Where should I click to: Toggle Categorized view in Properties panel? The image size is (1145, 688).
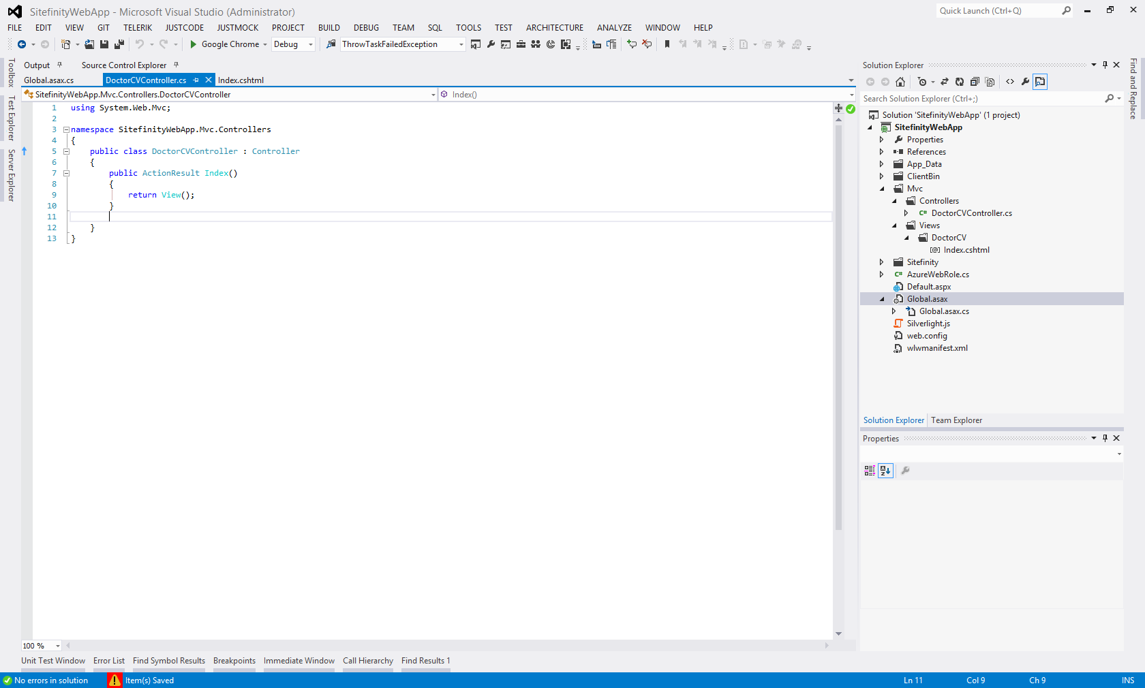tap(870, 471)
